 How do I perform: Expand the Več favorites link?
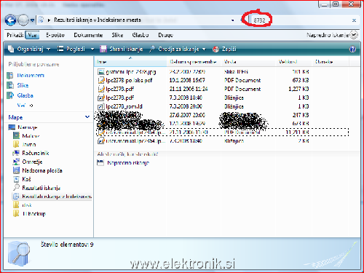click(25, 106)
